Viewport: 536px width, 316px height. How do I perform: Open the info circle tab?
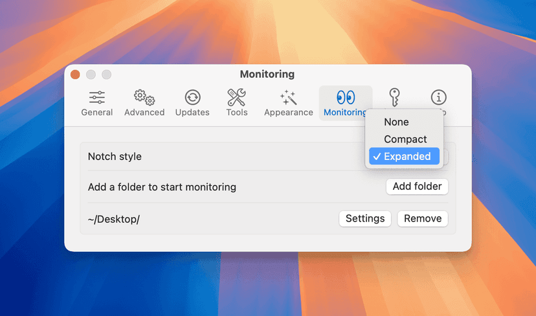(x=439, y=98)
